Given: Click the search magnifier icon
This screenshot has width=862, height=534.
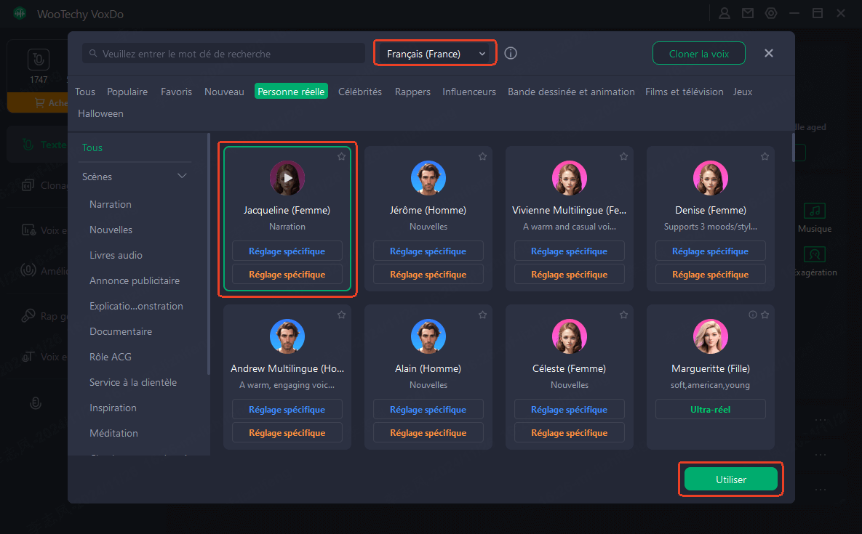Looking at the screenshot, I should pos(93,54).
